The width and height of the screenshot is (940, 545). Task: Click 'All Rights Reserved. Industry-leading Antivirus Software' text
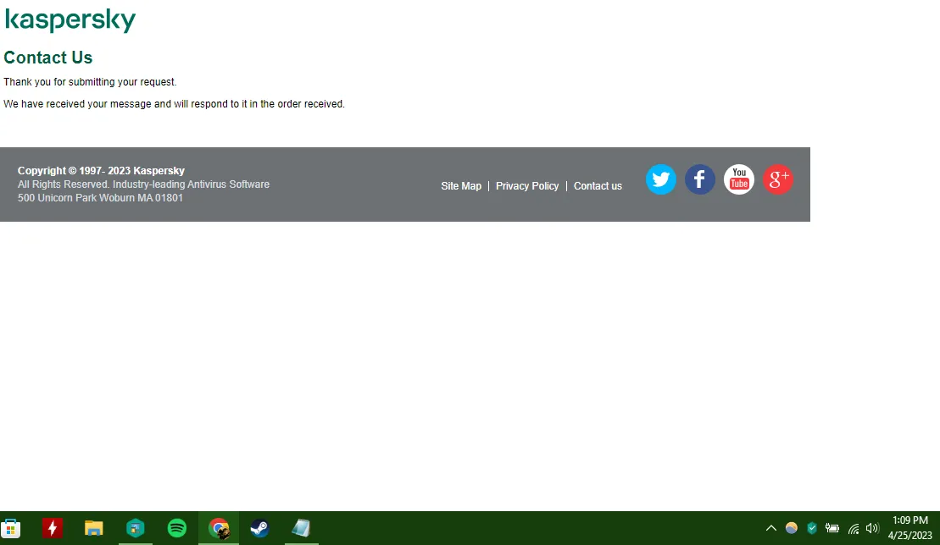point(143,184)
